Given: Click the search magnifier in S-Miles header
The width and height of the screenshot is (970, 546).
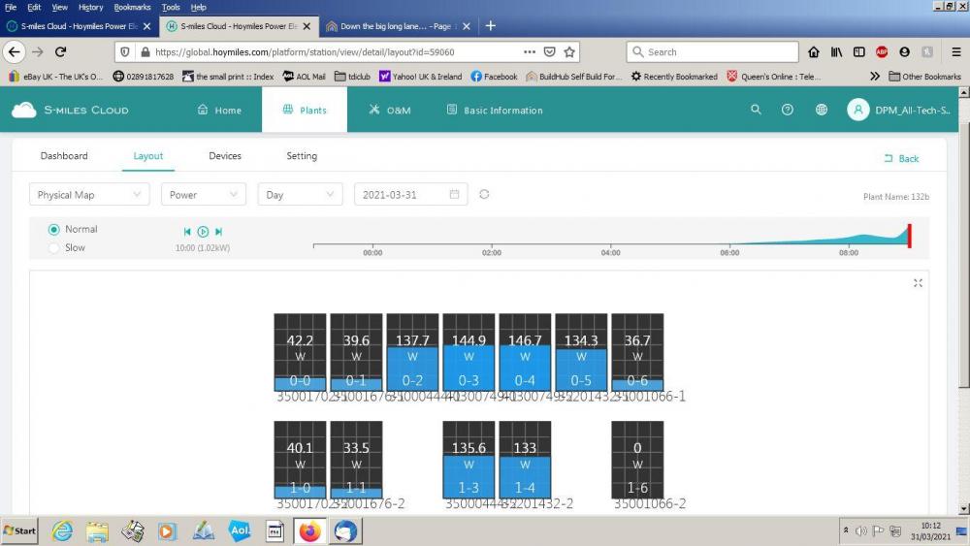Looking at the screenshot, I should click(756, 110).
